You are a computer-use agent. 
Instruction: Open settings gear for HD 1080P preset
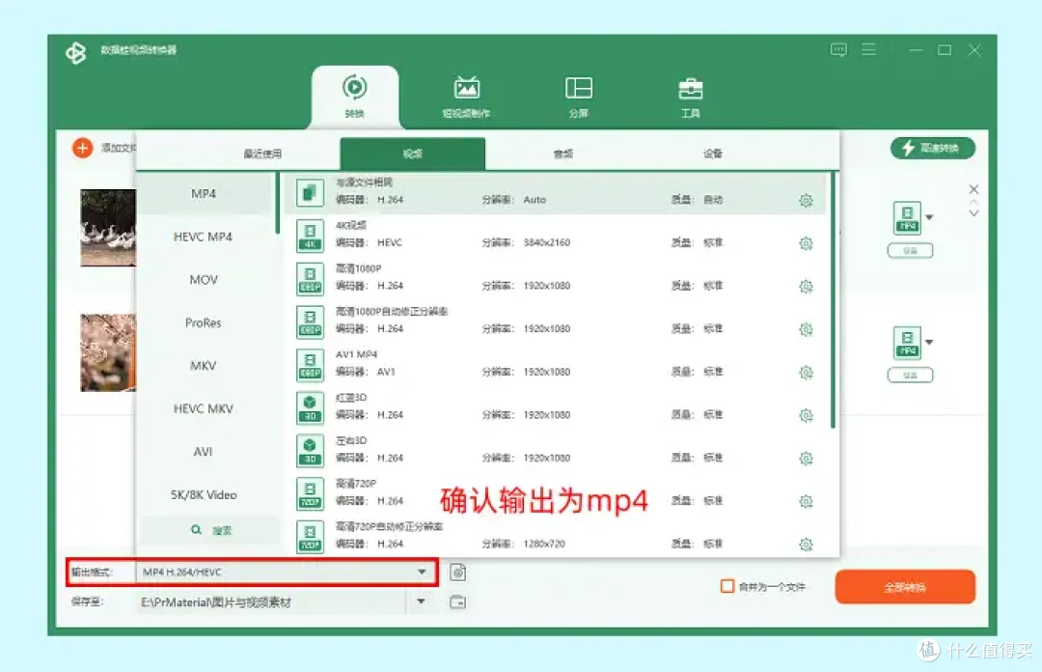click(806, 287)
